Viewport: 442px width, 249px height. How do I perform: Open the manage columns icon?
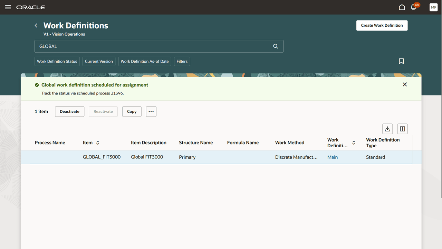(x=402, y=129)
